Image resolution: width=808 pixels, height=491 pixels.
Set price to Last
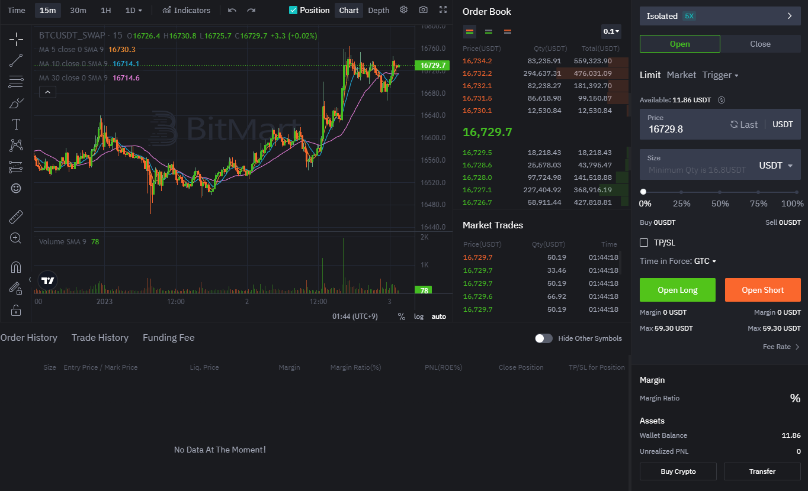click(x=744, y=124)
